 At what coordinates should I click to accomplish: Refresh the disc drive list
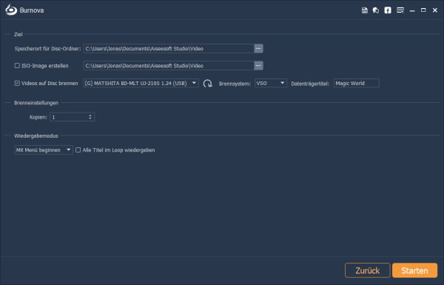click(207, 84)
